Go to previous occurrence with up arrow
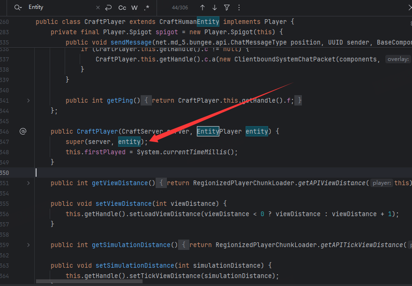 coord(202,8)
